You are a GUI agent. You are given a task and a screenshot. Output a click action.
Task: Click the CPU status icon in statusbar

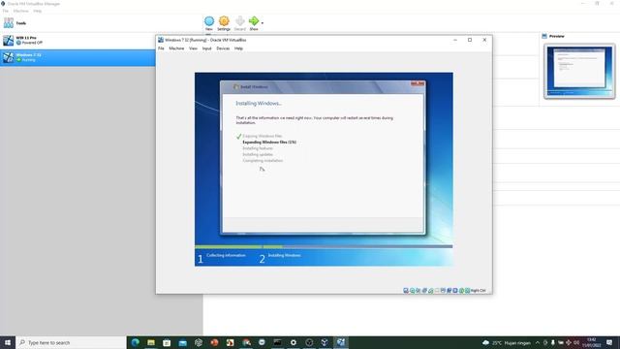(x=455, y=291)
